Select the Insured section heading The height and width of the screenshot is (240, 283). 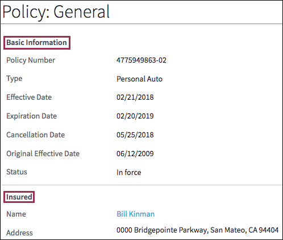click(x=19, y=197)
